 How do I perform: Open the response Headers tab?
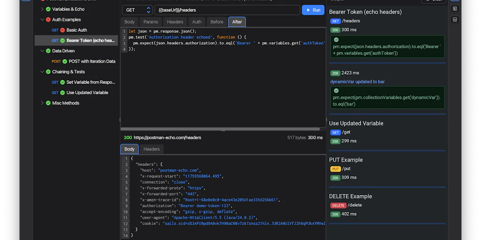151,149
